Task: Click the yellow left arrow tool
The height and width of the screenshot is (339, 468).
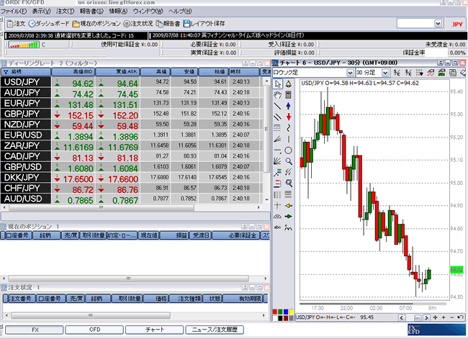Action: point(288,205)
